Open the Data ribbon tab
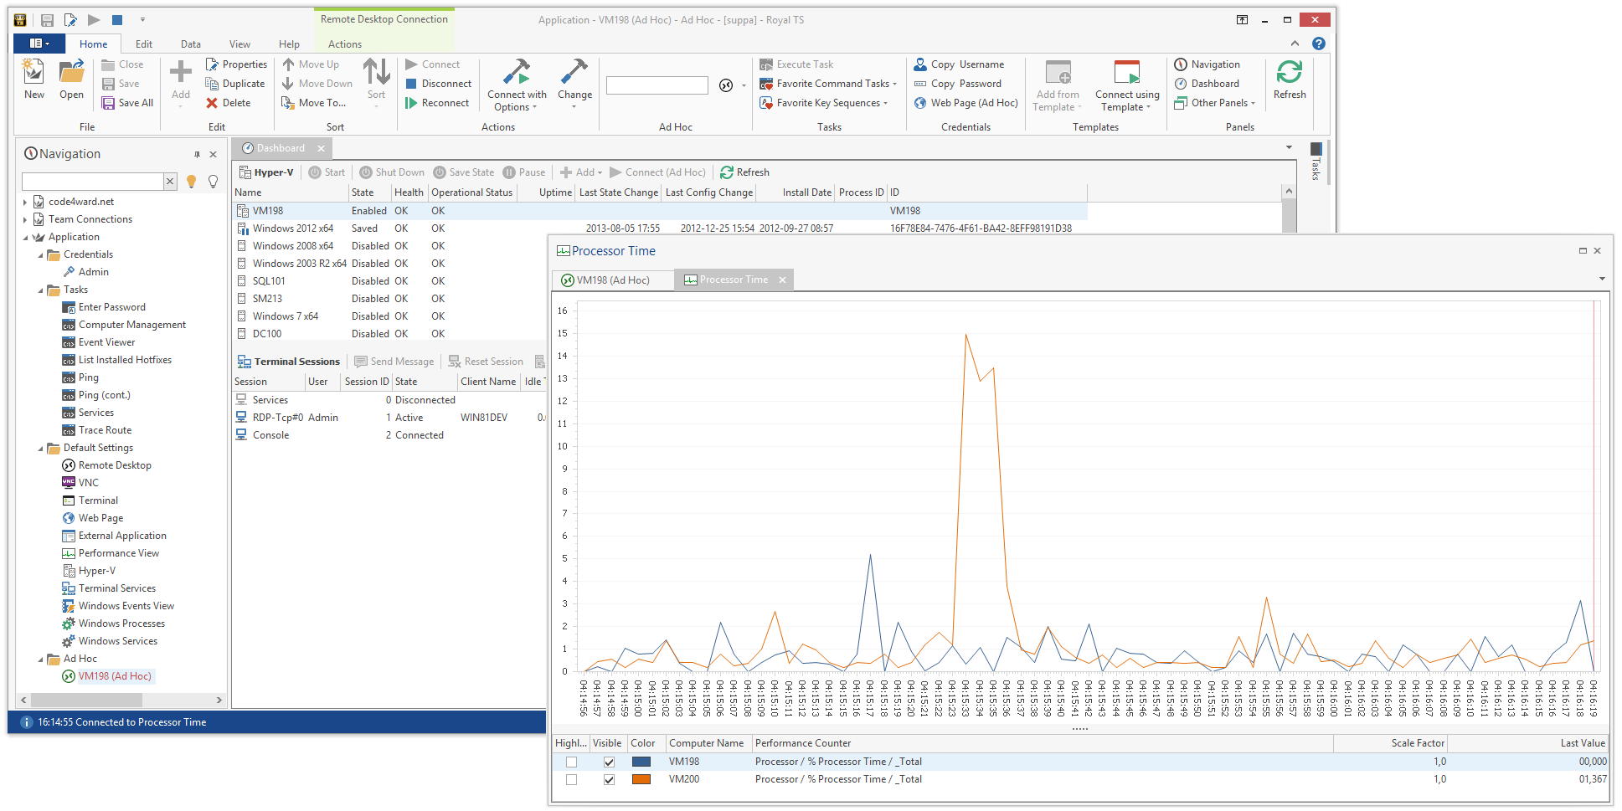Viewport: 1622px width, 811px height. [191, 44]
